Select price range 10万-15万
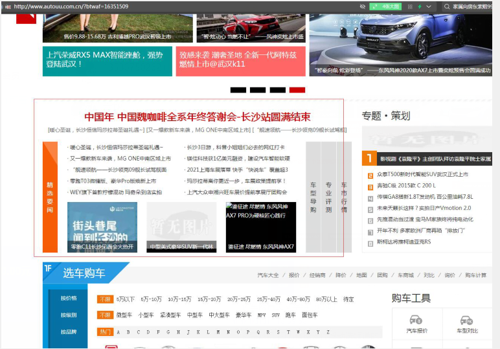500x349 pixels. click(x=179, y=299)
